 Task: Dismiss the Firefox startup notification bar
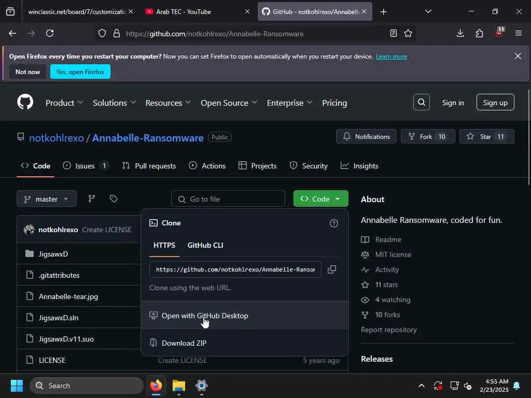[518, 56]
